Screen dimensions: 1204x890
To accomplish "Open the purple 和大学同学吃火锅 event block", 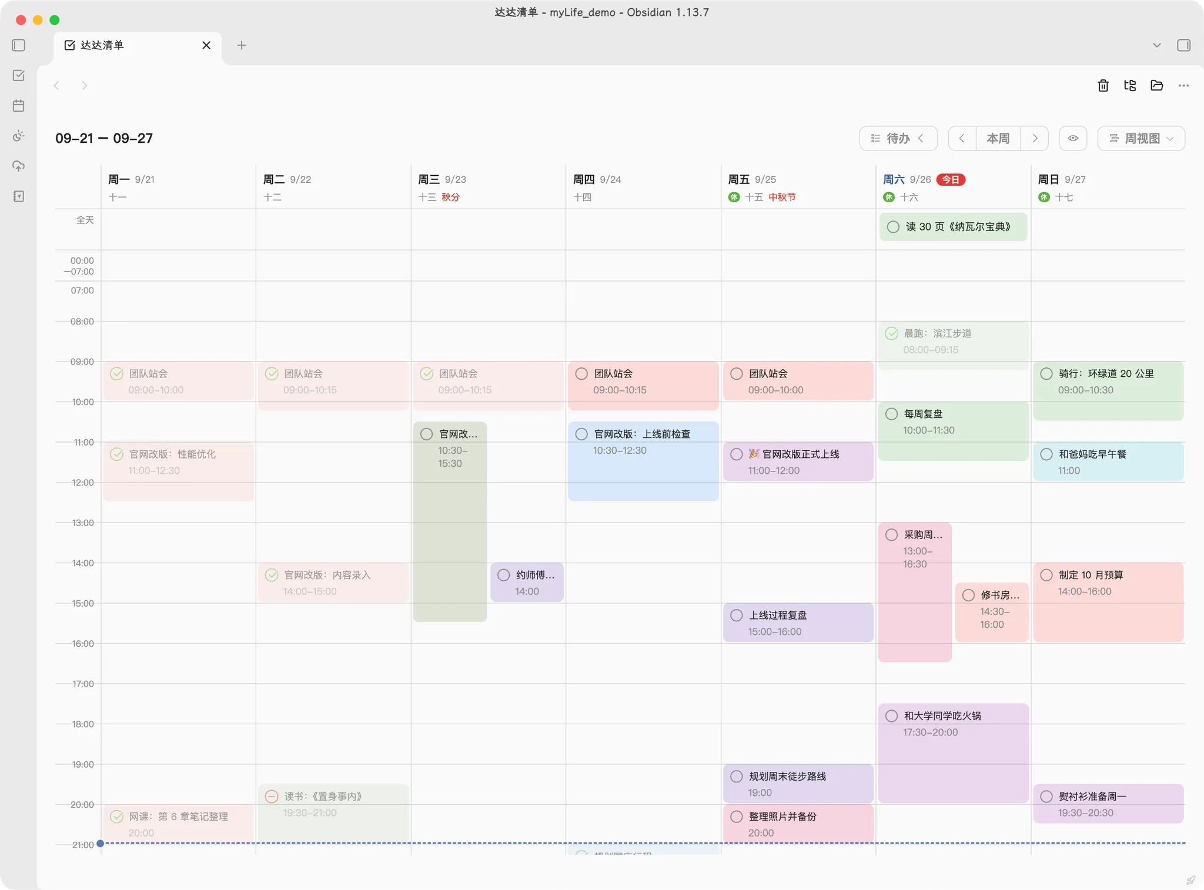I will (x=953, y=753).
